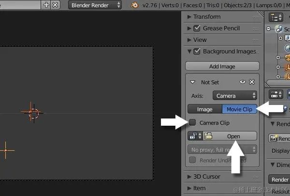Click the second empty axes icon in the outliner

tap(288, 77)
